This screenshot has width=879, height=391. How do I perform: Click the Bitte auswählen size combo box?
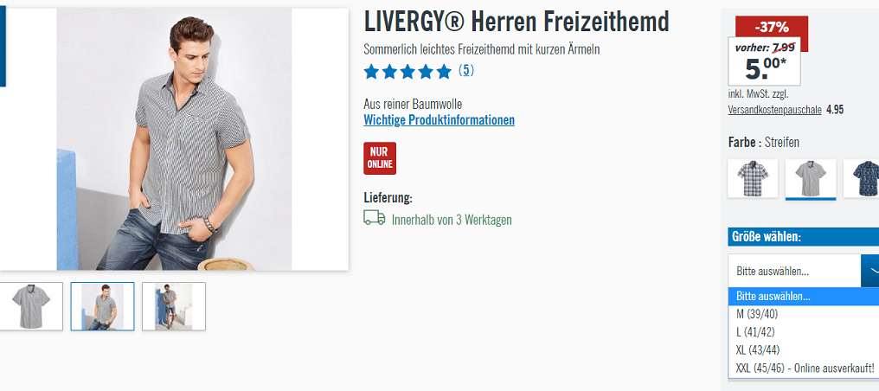coord(804,271)
